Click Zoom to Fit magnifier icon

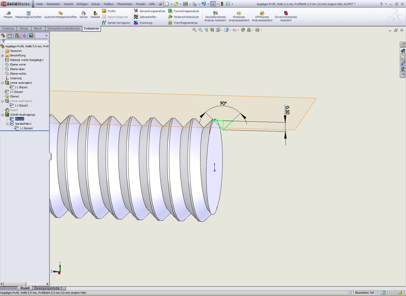point(195,30)
